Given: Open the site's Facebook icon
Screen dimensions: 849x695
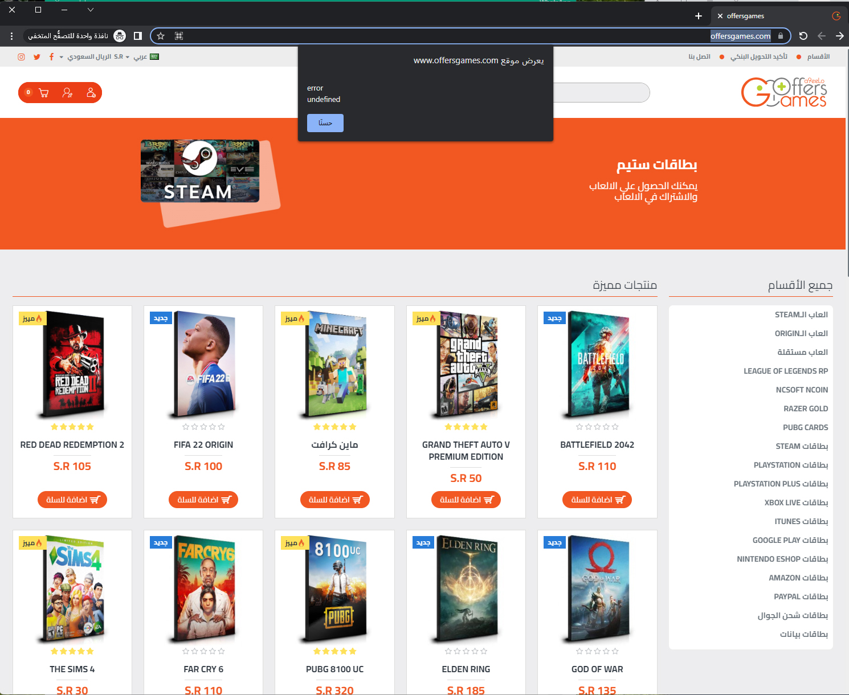Looking at the screenshot, I should click(51, 57).
